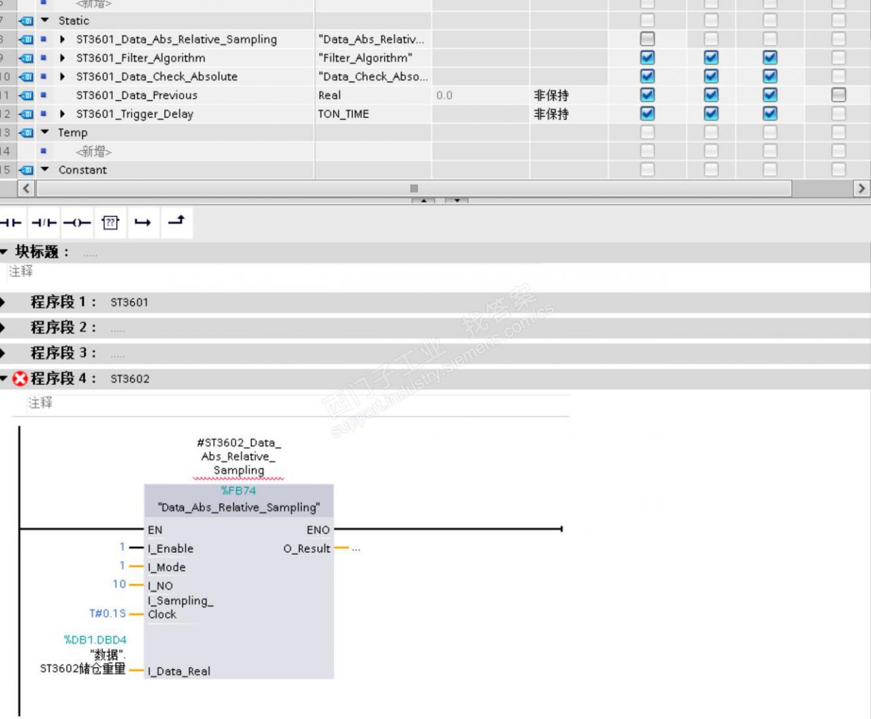Click the 注释 field of 程序段 4

[40, 403]
